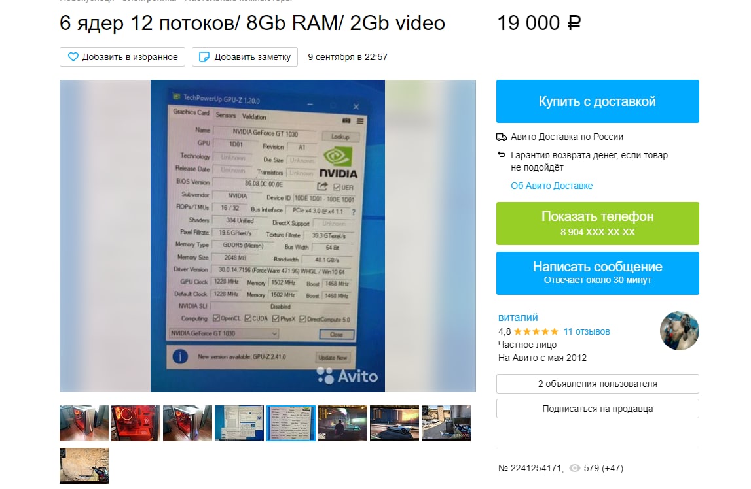Image resolution: width=751 pixels, height=489 pixels.
Task: Click Подписаться на продавца button
Action: (597, 409)
